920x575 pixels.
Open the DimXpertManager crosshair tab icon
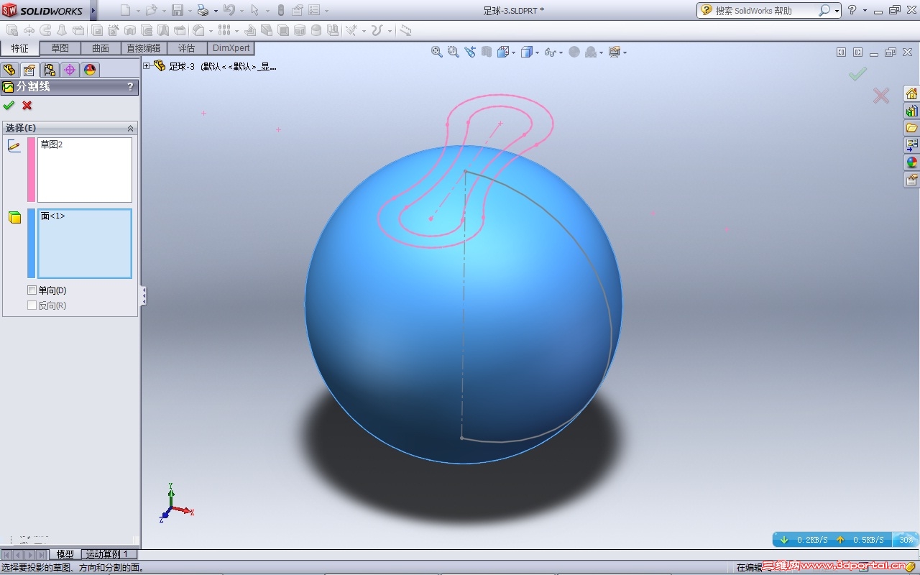point(70,70)
